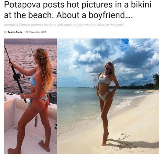Click the blue sky patch in beach photo
163x158 pixels.
tap(125, 44)
